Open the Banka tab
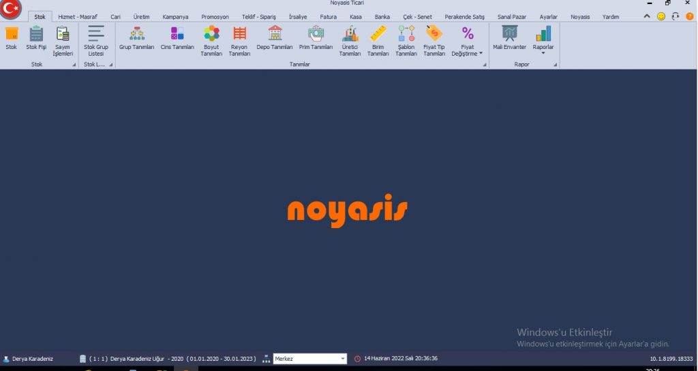The height and width of the screenshot is (371, 698). [382, 17]
